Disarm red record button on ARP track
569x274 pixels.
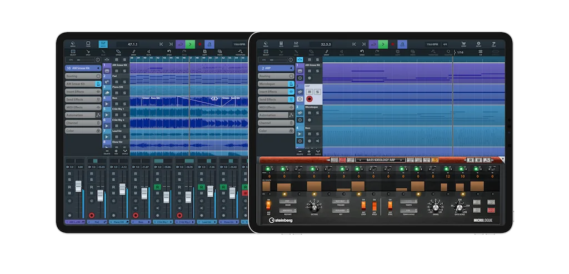point(309,99)
